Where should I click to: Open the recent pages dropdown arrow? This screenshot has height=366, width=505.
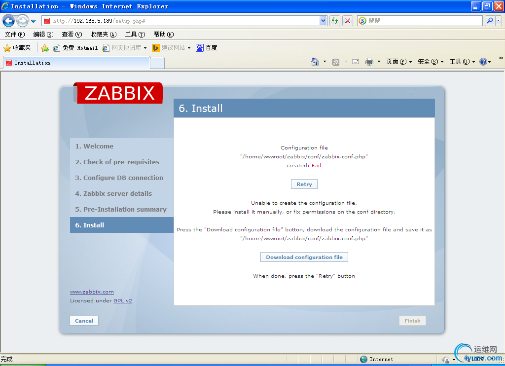tap(33, 21)
